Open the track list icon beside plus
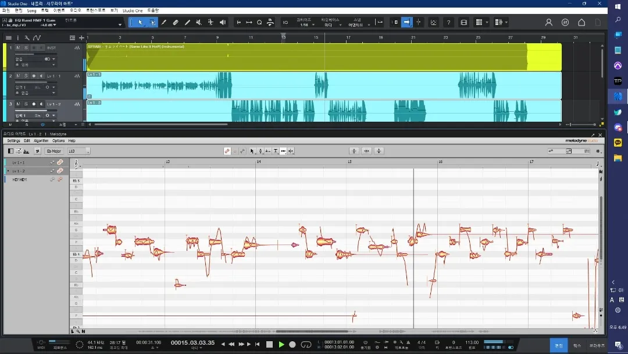The height and width of the screenshot is (354, 628). (x=72, y=38)
